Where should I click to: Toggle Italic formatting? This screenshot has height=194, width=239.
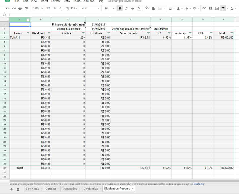(x=126, y=8)
